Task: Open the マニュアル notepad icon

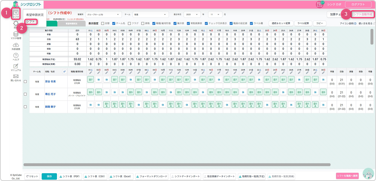Action: click(x=16, y=66)
